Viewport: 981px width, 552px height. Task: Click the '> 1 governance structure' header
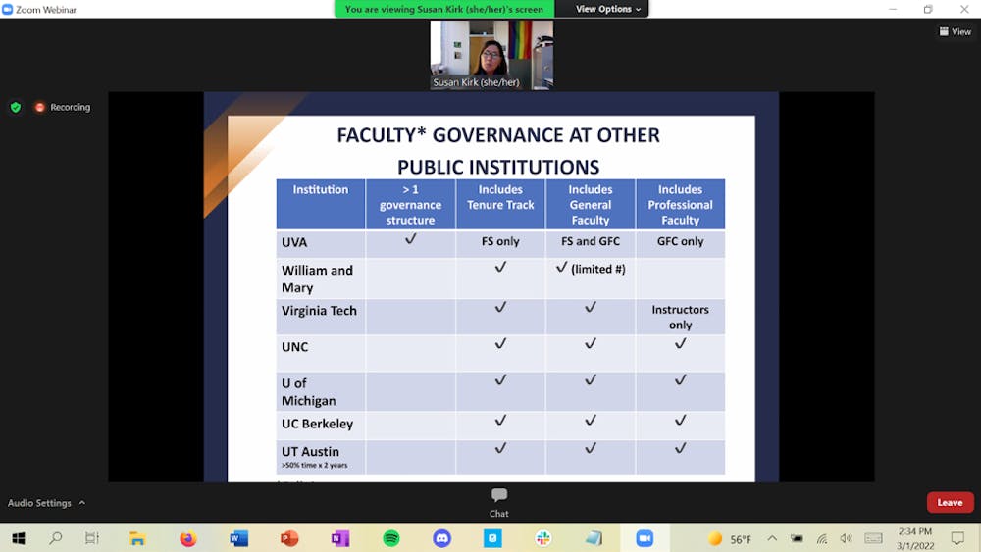click(410, 204)
